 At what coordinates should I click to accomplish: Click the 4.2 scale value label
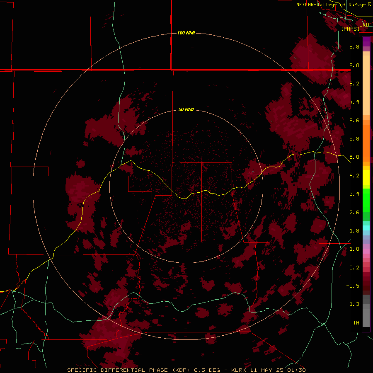coord(354,176)
